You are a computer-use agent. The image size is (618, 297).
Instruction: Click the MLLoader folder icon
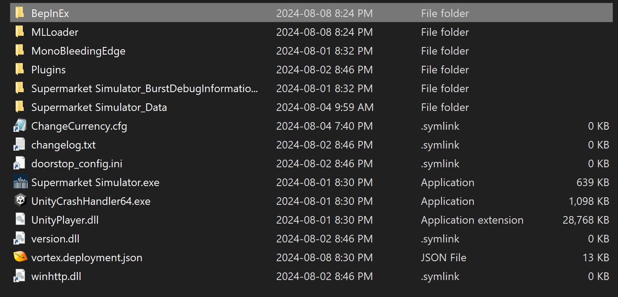[20, 32]
